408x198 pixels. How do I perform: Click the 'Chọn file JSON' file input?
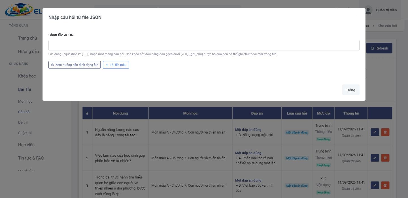click(204, 45)
